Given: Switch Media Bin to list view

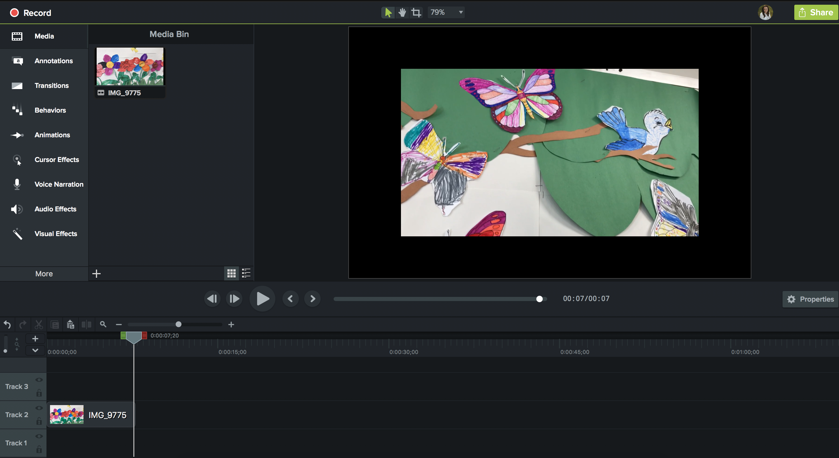Looking at the screenshot, I should pos(246,273).
